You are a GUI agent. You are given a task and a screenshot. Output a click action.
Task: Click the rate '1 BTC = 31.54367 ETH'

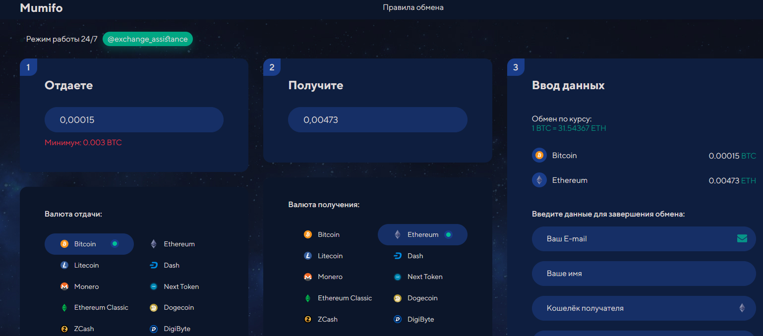click(569, 128)
